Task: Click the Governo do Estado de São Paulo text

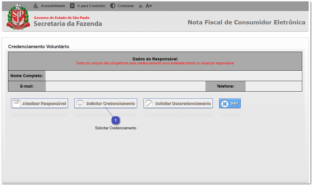Action: (61, 18)
